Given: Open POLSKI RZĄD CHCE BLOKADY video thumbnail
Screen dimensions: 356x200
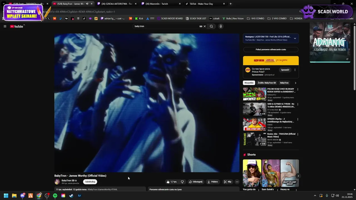Looking at the screenshot, I should [x=254, y=94].
